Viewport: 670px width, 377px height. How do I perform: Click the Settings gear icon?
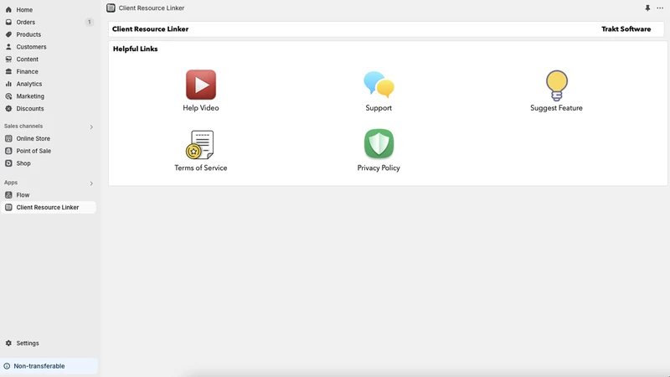[x=8, y=343]
